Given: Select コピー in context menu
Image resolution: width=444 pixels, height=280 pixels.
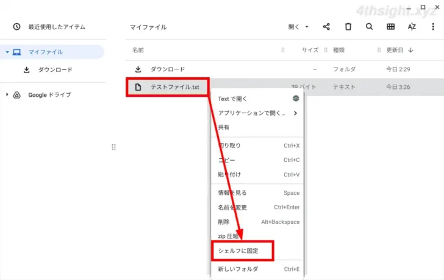Looking at the screenshot, I should pos(257,160).
